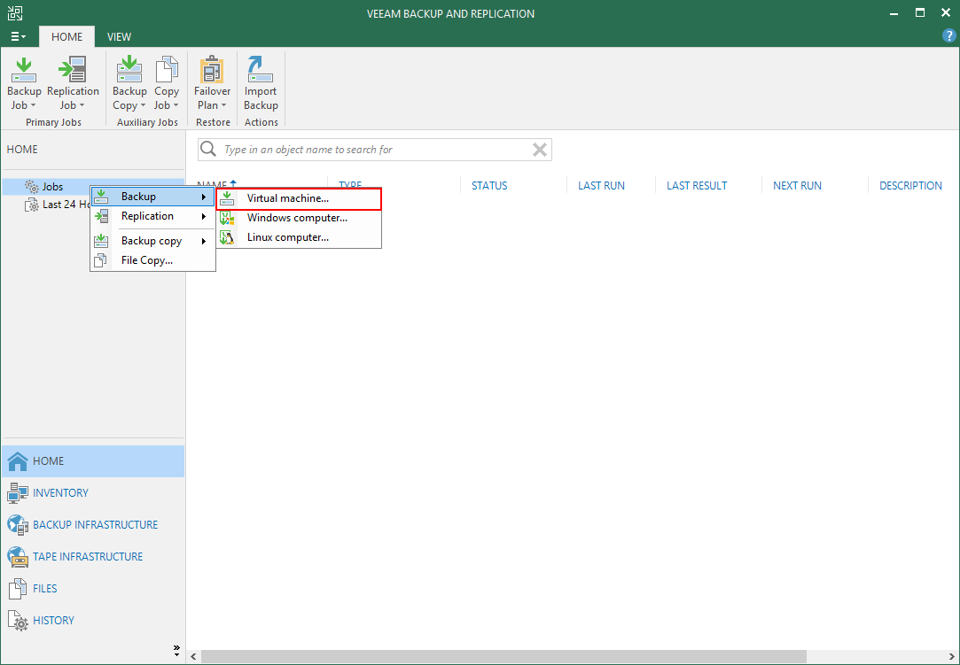Click the TAPE INFRASTRUCTURE icon
The height and width of the screenshot is (665, 960).
coord(18,557)
